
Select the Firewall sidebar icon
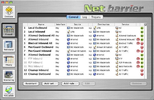pyautogui.click(x=9, y=30)
